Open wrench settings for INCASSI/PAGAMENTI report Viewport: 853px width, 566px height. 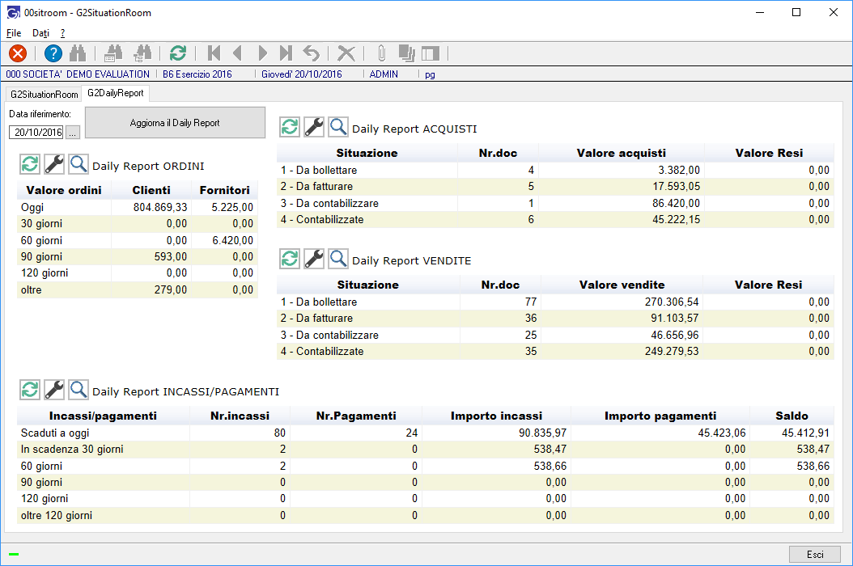point(54,389)
